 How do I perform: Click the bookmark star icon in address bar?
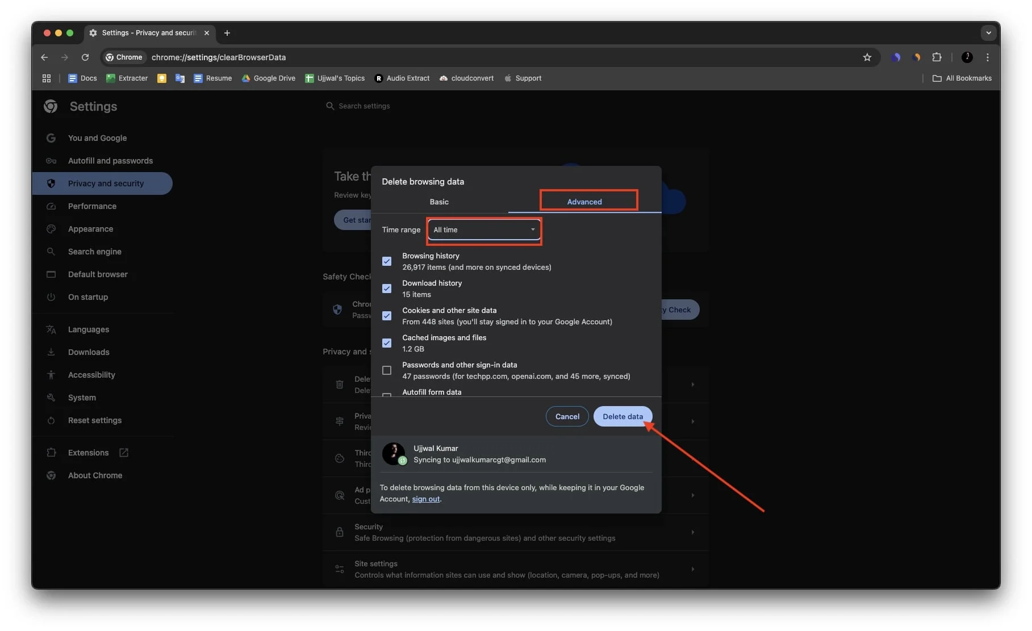[867, 57]
